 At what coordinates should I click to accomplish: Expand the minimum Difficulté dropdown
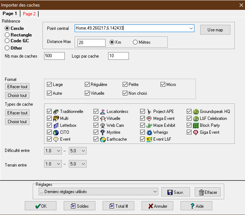point(58,150)
